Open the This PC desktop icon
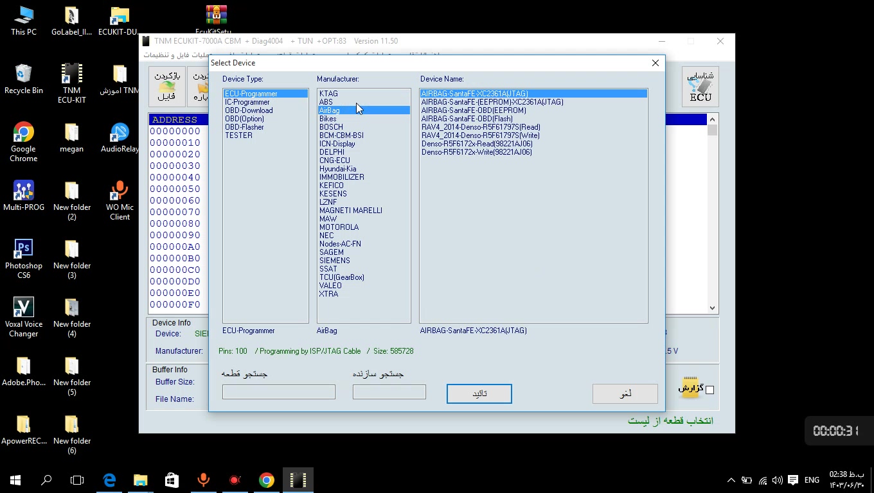The width and height of the screenshot is (874, 493). (x=24, y=21)
